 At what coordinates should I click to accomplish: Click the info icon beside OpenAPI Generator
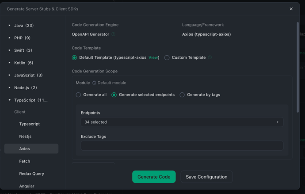pyautogui.click(x=113, y=34)
